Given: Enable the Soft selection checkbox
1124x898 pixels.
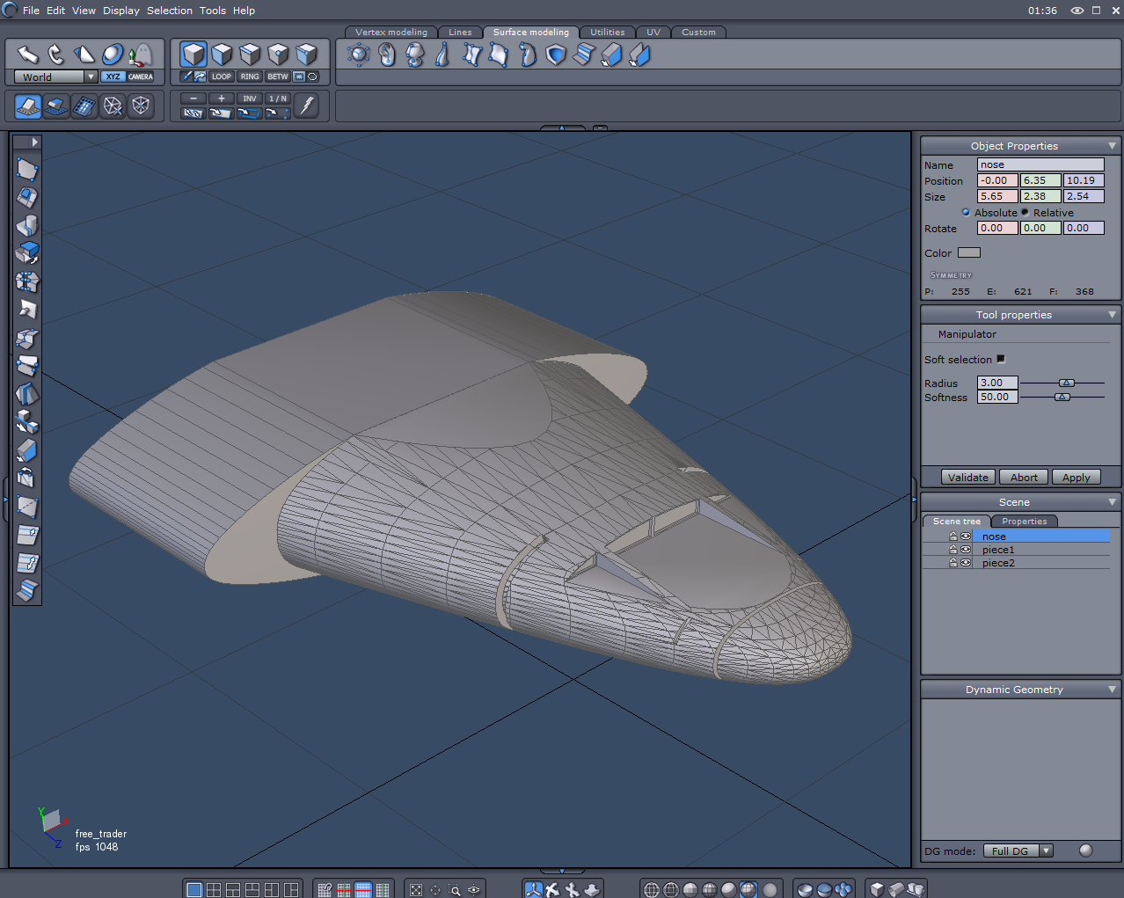Looking at the screenshot, I should [1001, 359].
